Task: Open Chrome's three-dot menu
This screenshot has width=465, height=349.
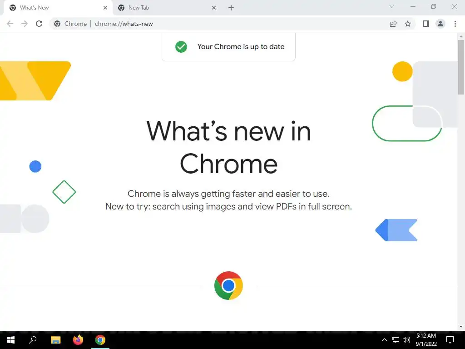Action: pos(455,24)
